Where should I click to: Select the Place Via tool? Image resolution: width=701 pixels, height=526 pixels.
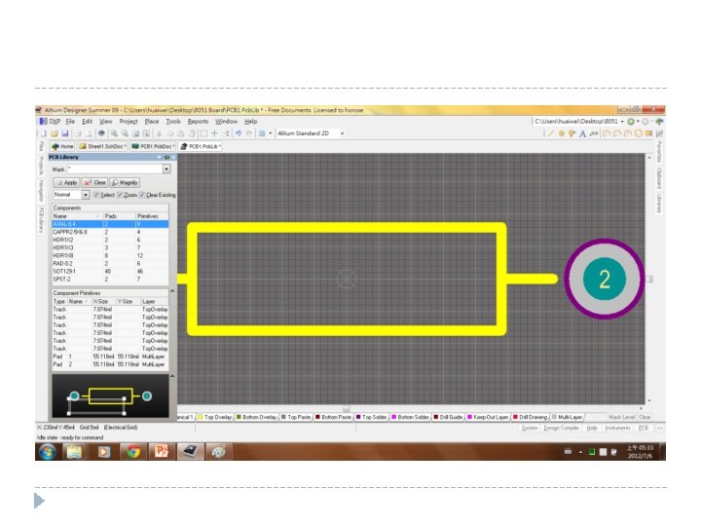[572, 133]
